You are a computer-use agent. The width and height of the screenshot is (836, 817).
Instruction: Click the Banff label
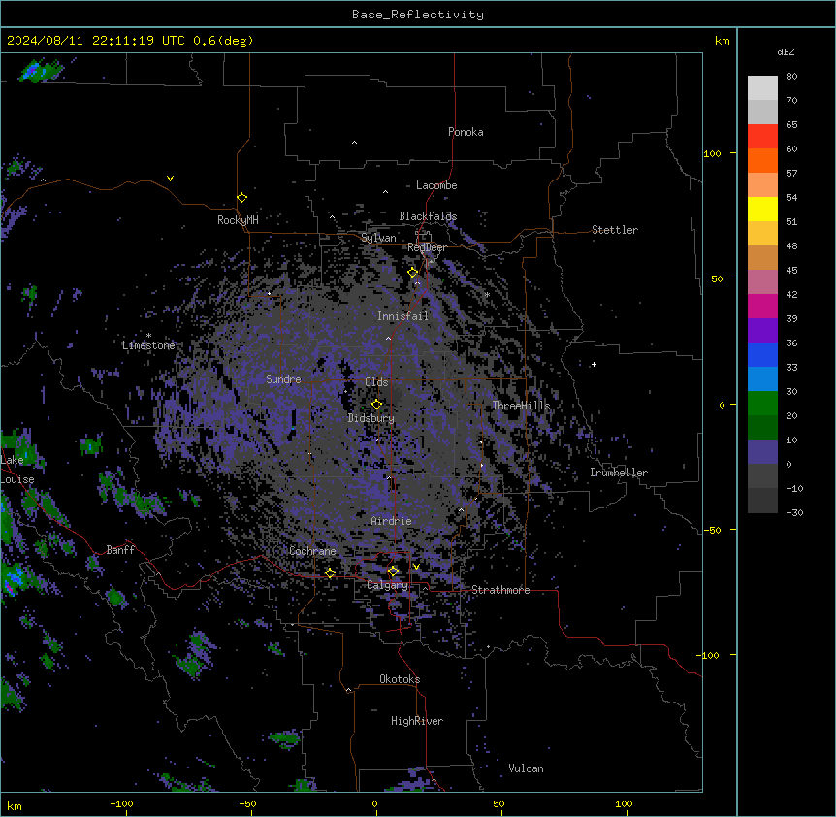pyautogui.click(x=120, y=550)
